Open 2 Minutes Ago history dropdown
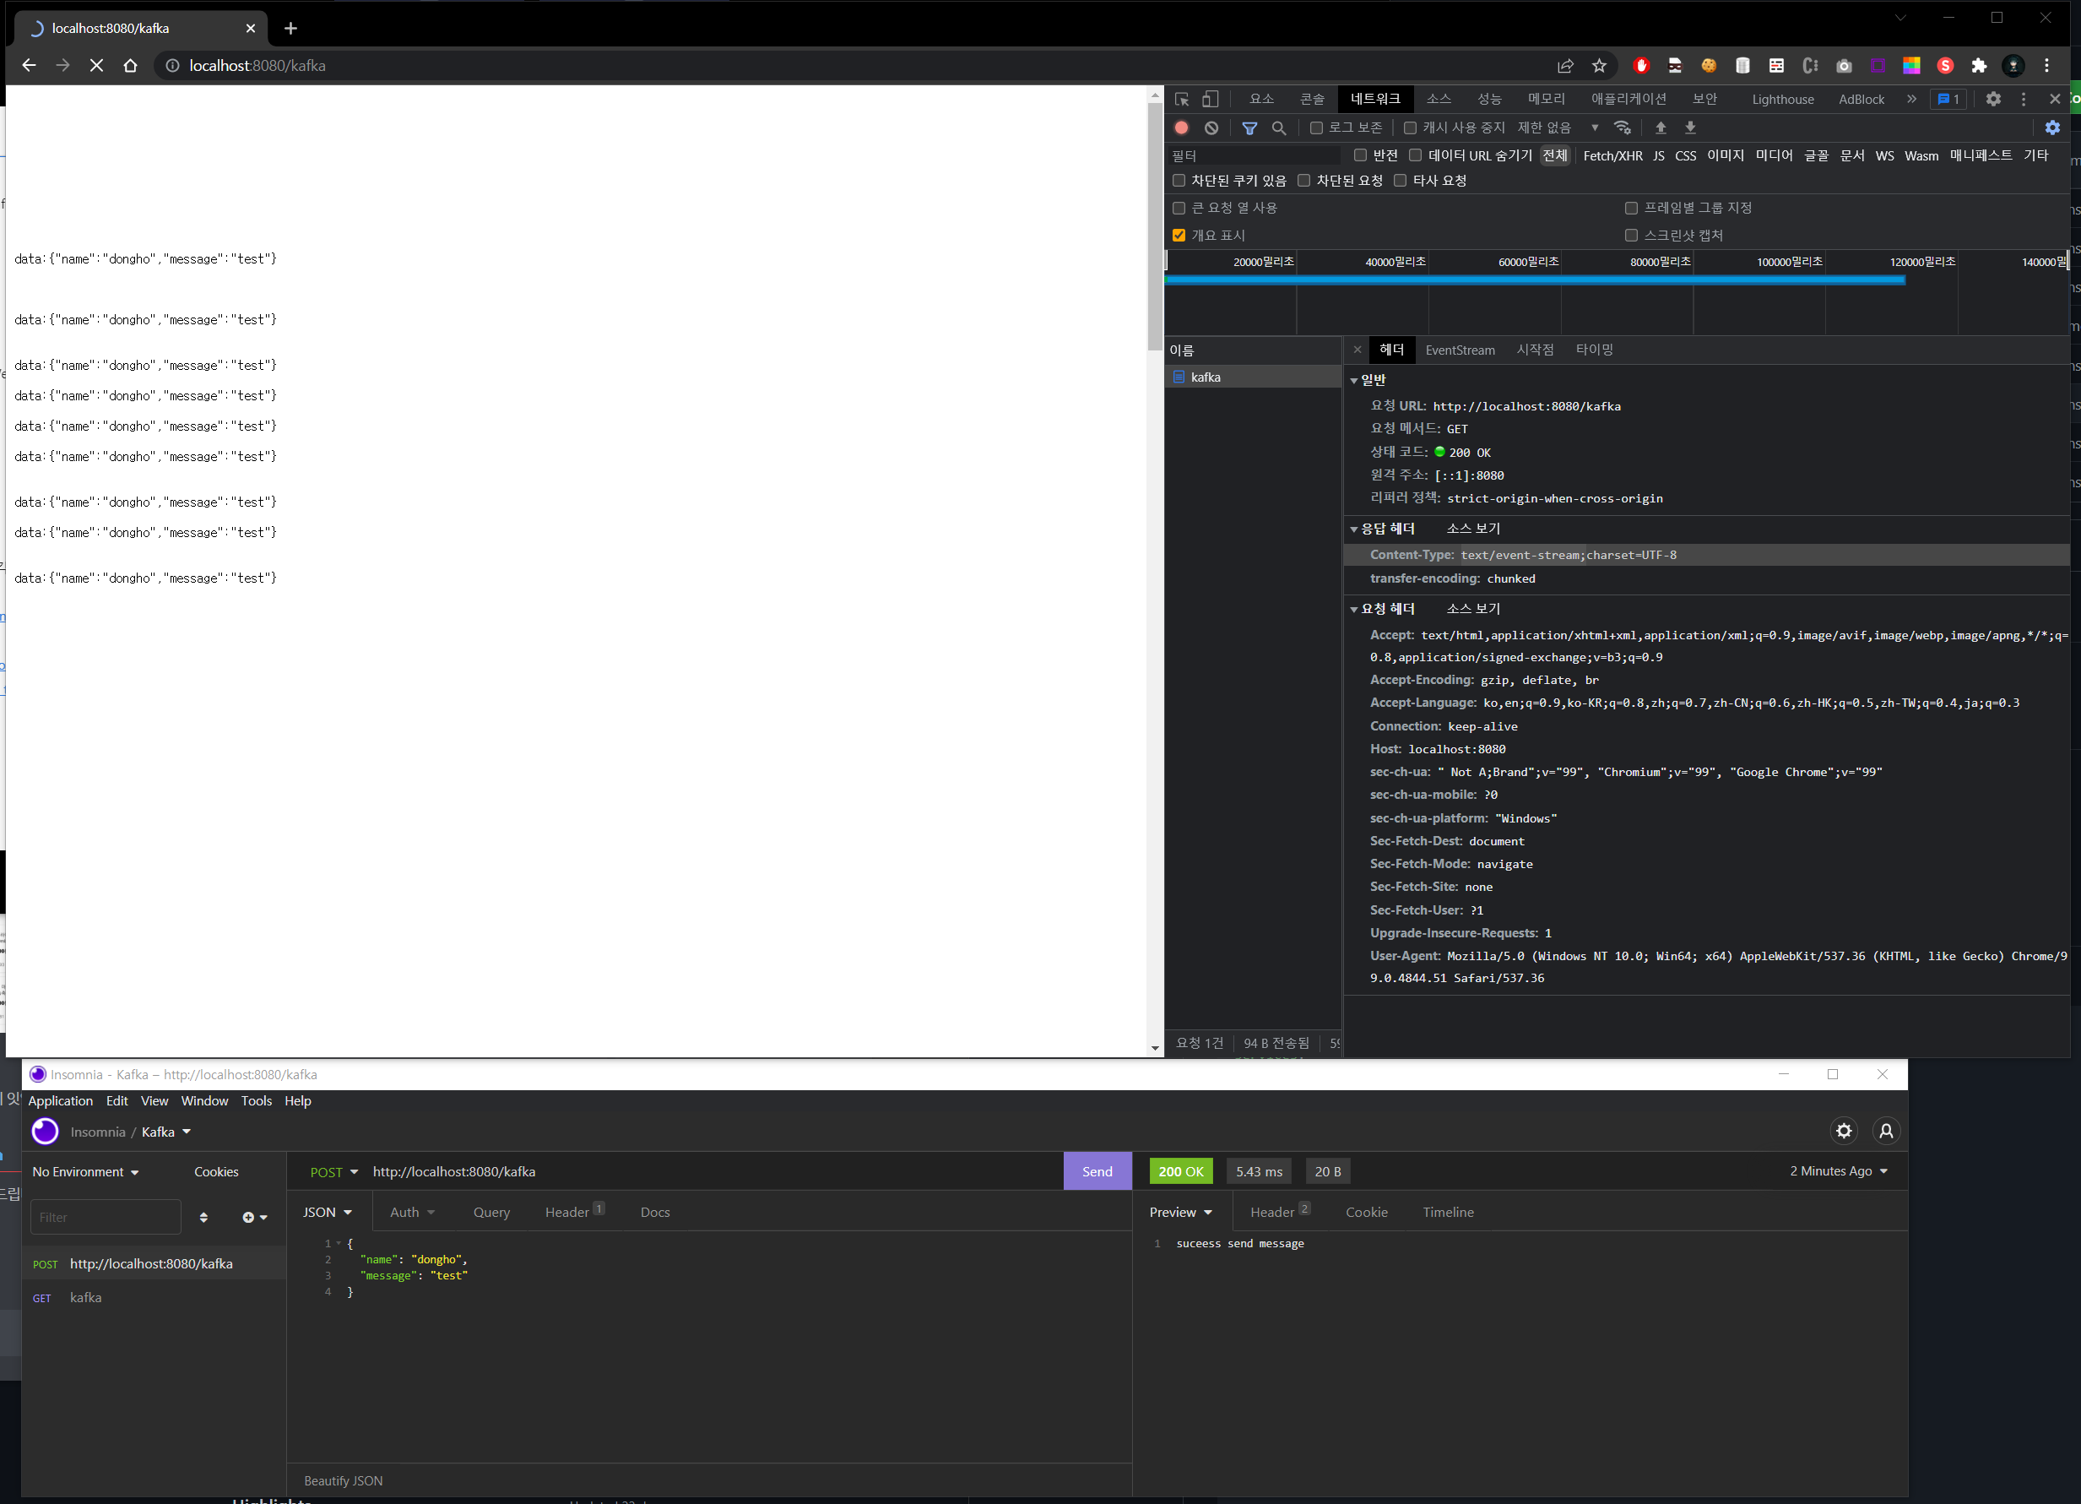Image resolution: width=2081 pixels, height=1504 pixels. click(1839, 1171)
